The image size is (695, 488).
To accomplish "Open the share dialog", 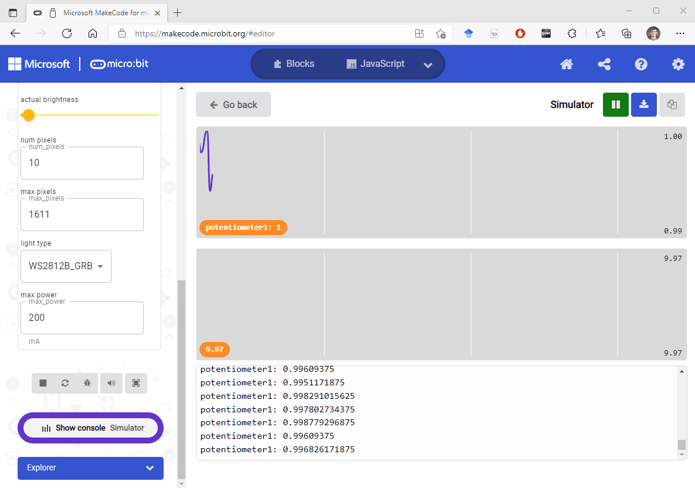I will (604, 64).
